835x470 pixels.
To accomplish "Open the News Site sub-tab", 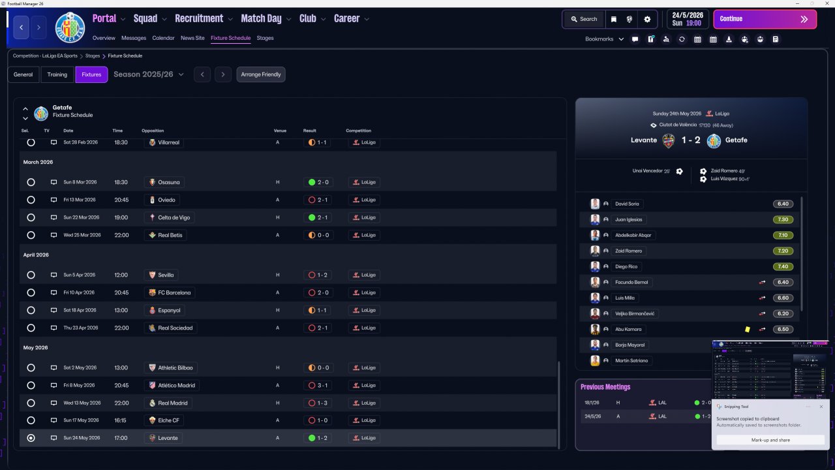I will coord(192,38).
